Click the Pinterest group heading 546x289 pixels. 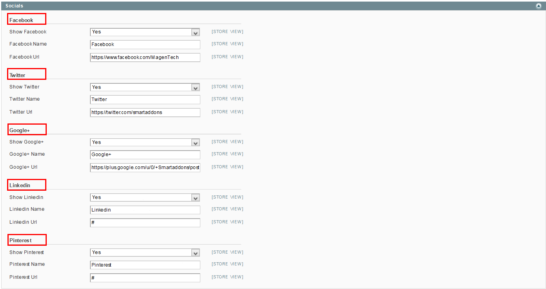(x=20, y=240)
